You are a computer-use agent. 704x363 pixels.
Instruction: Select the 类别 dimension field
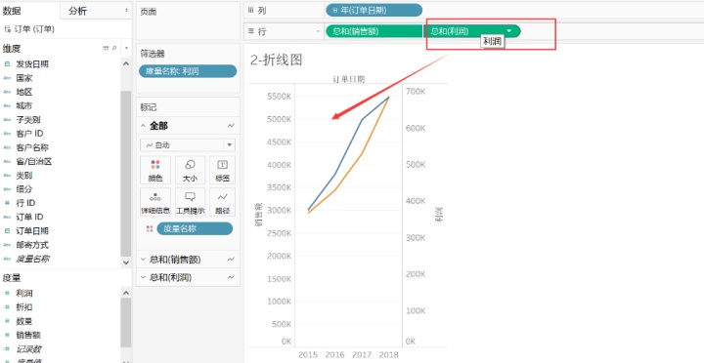click(x=24, y=176)
